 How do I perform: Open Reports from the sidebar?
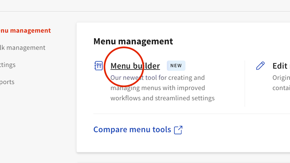click(7, 82)
